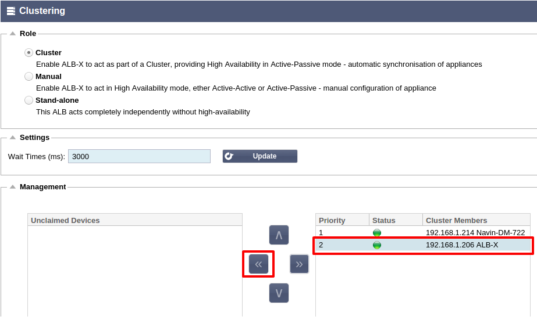The width and height of the screenshot is (537, 320).
Task: Click the double-right arrow to add device
Action: (x=299, y=264)
